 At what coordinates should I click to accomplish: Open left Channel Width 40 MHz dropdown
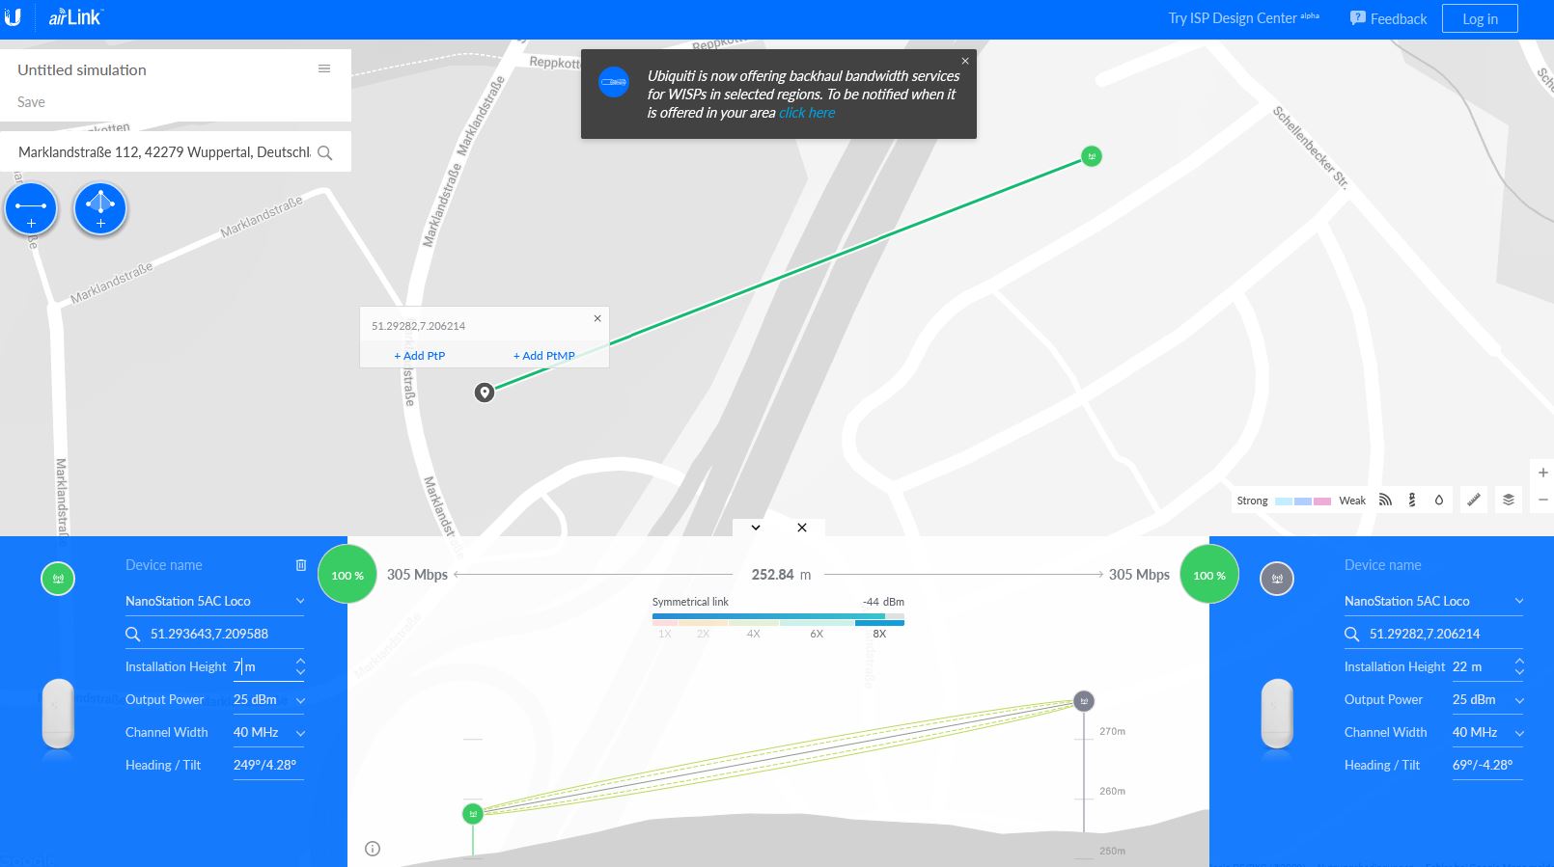pyautogui.click(x=268, y=732)
